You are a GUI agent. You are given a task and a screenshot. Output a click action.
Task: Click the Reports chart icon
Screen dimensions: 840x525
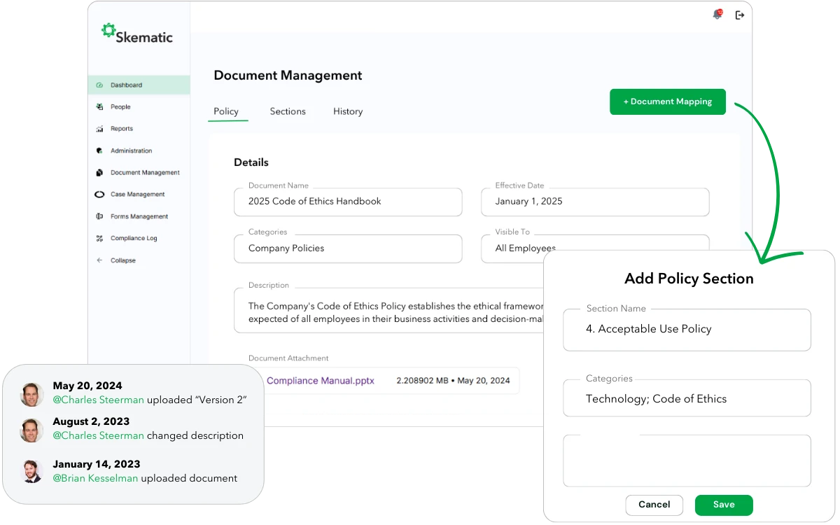point(99,129)
